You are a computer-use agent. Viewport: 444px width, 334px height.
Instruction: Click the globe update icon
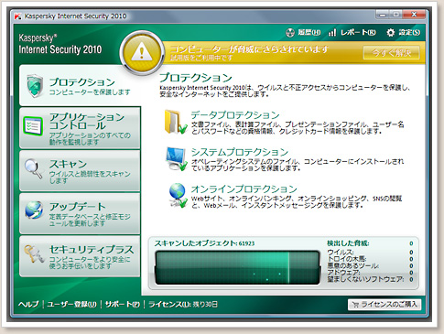[34, 210]
